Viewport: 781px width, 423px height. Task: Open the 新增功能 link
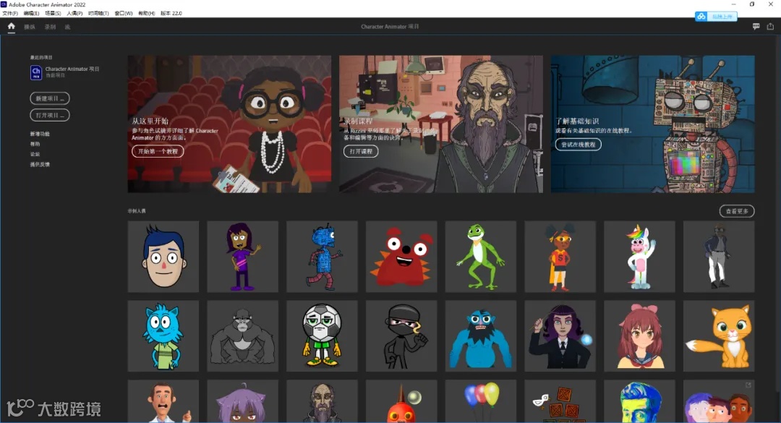tap(40, 134)
